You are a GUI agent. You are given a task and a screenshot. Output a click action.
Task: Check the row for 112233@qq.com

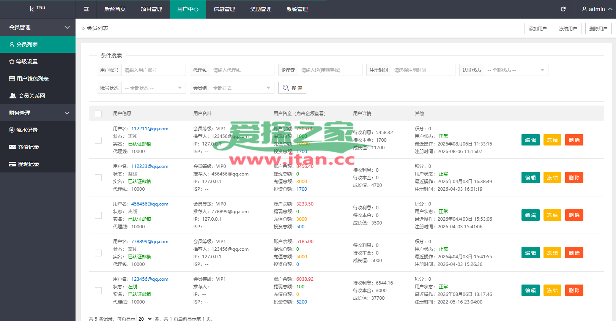(x=98, y=178)
